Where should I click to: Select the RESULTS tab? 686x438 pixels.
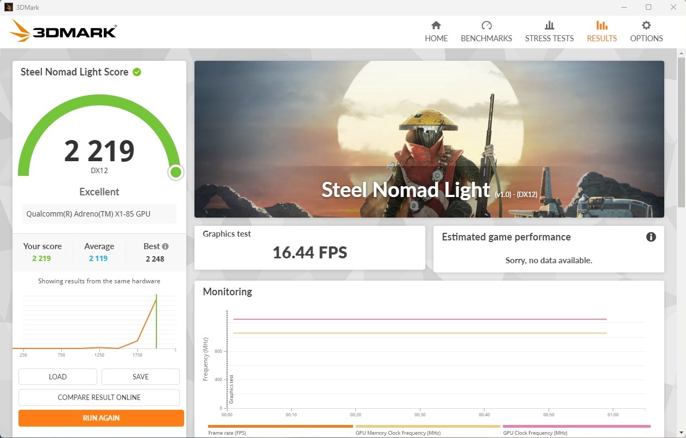(x=602, y=31)
